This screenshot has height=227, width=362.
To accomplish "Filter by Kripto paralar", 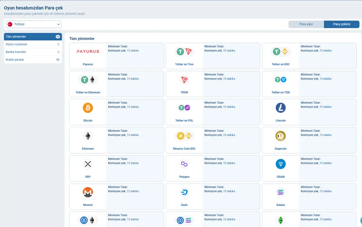I will coord(33,59).
